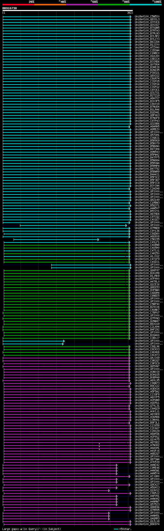Click the purple ~60% identity legend swatch
Image resolution: width=164 pixels, height=531 pixels.
[x=82, y=4]
